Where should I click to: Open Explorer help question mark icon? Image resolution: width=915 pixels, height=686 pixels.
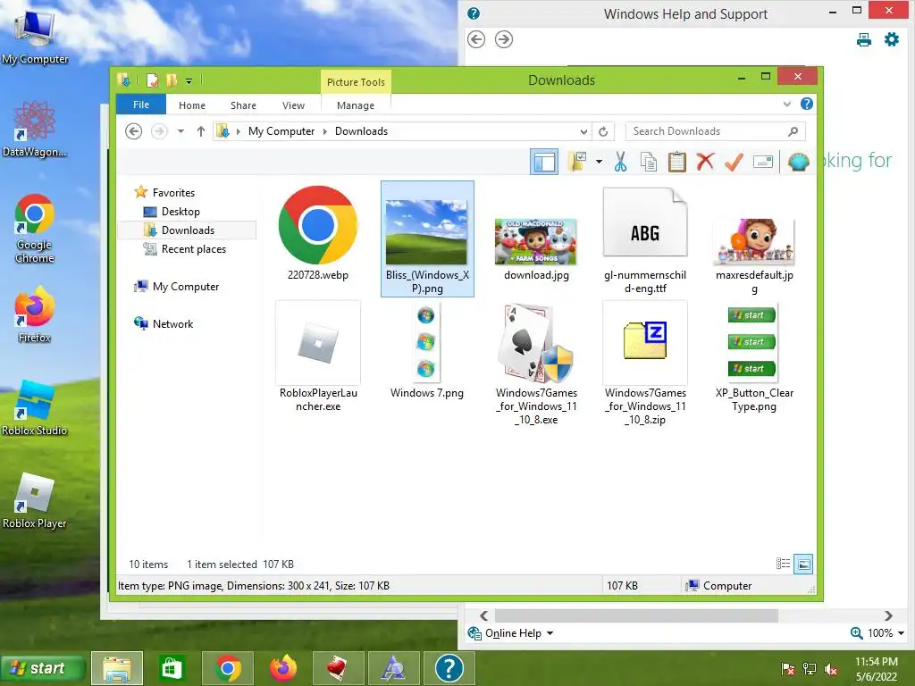tap(807, 104)
